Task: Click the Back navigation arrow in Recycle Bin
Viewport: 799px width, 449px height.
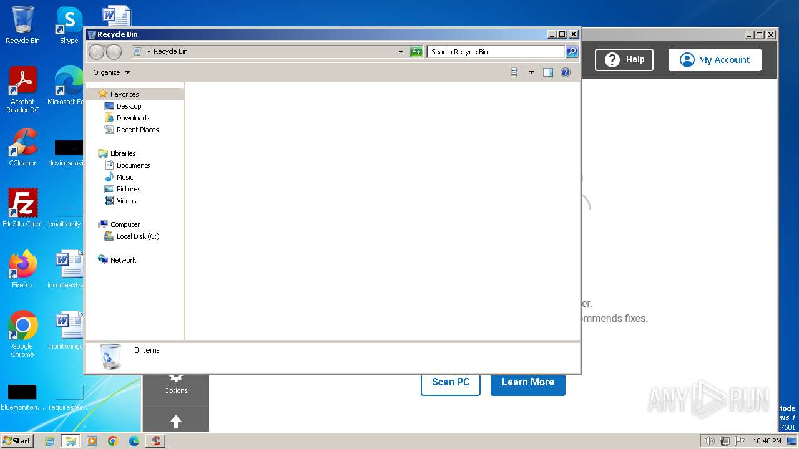Action: 96,52
